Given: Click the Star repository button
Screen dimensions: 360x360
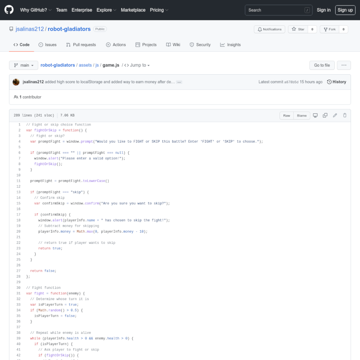Looking at the screenshot, I should coord(298,29).
